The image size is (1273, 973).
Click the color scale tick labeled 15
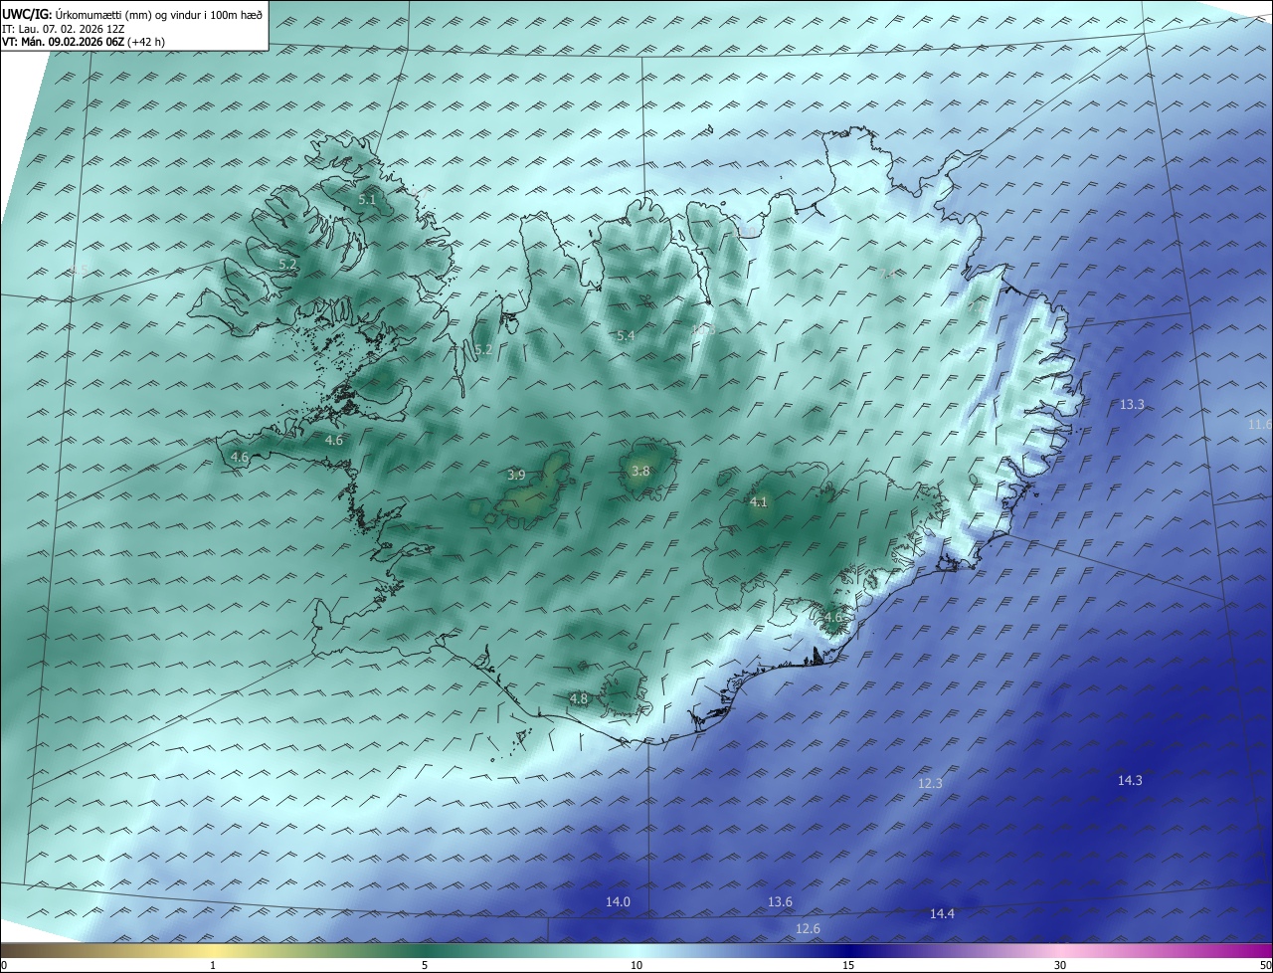[x=848, y=965]
